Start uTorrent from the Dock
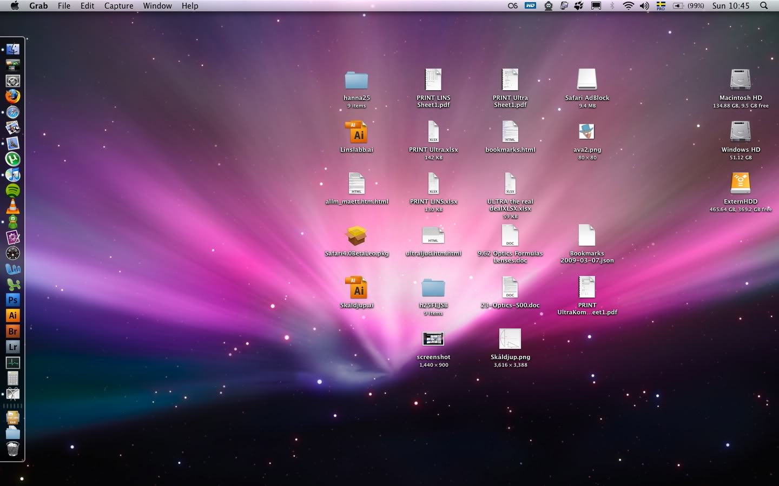Viewport: 779px width, 486px height. tap(13, 159)
